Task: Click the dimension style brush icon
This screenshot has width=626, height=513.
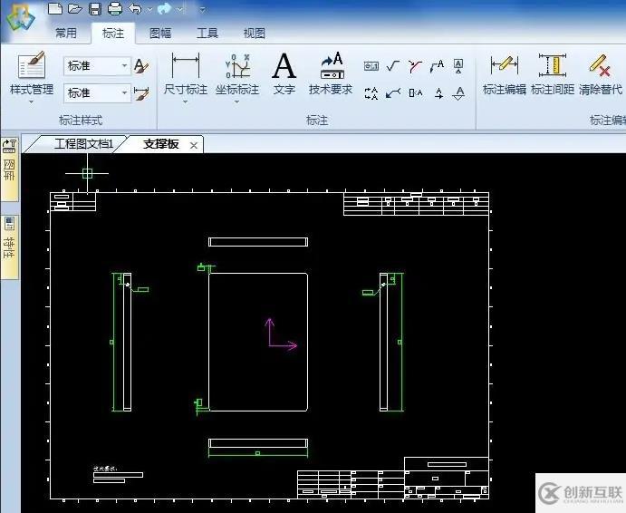Action: pyautogui.click(x=141, y=93)
